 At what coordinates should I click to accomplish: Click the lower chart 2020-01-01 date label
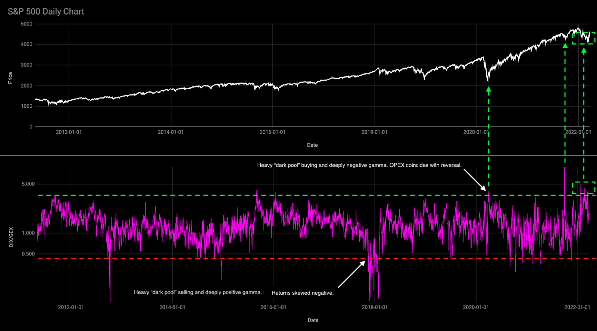pyautogui.click(x=476, y=307)
